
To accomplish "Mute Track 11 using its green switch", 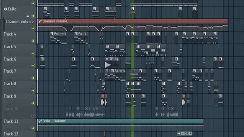I will pos(33,128).
